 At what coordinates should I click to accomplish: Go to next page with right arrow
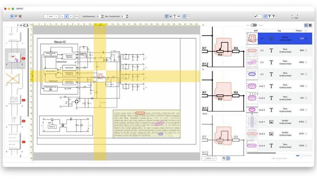coord(27,25)
